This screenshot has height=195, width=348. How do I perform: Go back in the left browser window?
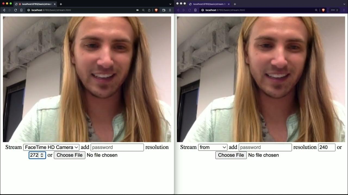point(4,10)
